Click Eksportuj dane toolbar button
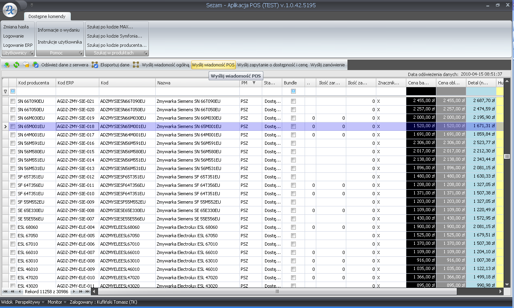The width and height of the screenshot is (514, 308). click(x=115, y=65)
